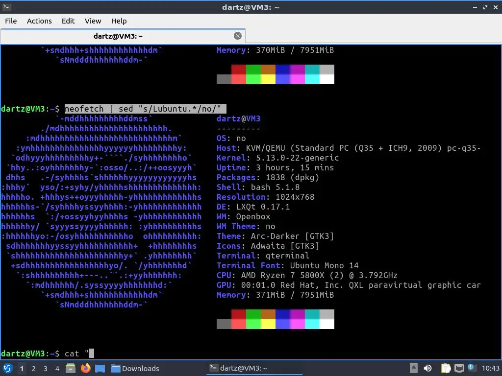Screen dimensions: 502x376
Task: Click the 'OS: no' line
Action: pyautogui.click(x=231, y=139)
